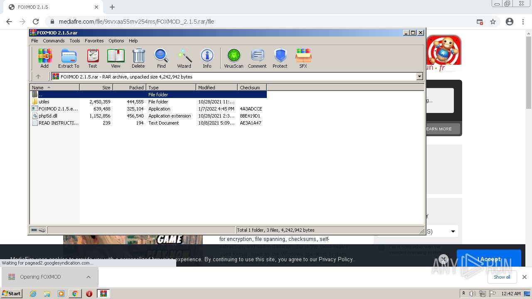The image size is (532, 299).
Task: Click Chrome icon in taskbar
Action: pyautogui.click(x=75, y=294)
